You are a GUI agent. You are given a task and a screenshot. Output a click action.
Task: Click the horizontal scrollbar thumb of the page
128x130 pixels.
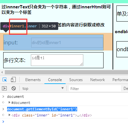(x=66, y=72)
